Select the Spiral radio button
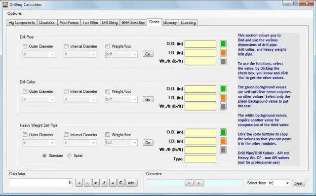The image size is (316, 196). (x=69, y=156)
